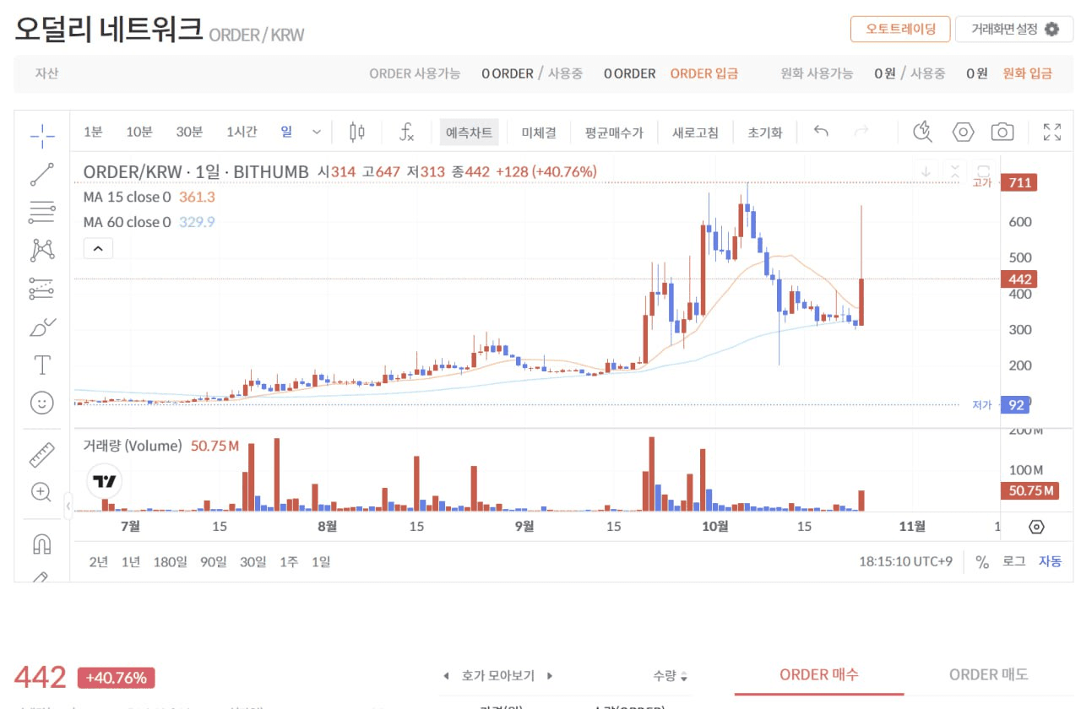Enter fullscreen chart mode

(x=1051, y=132)
